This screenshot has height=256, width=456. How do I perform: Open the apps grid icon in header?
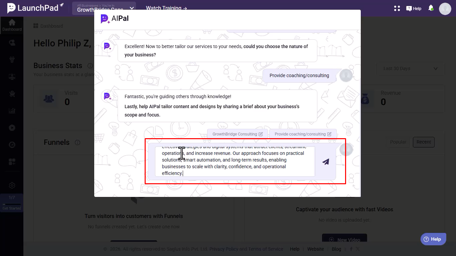tap(397, 8)
